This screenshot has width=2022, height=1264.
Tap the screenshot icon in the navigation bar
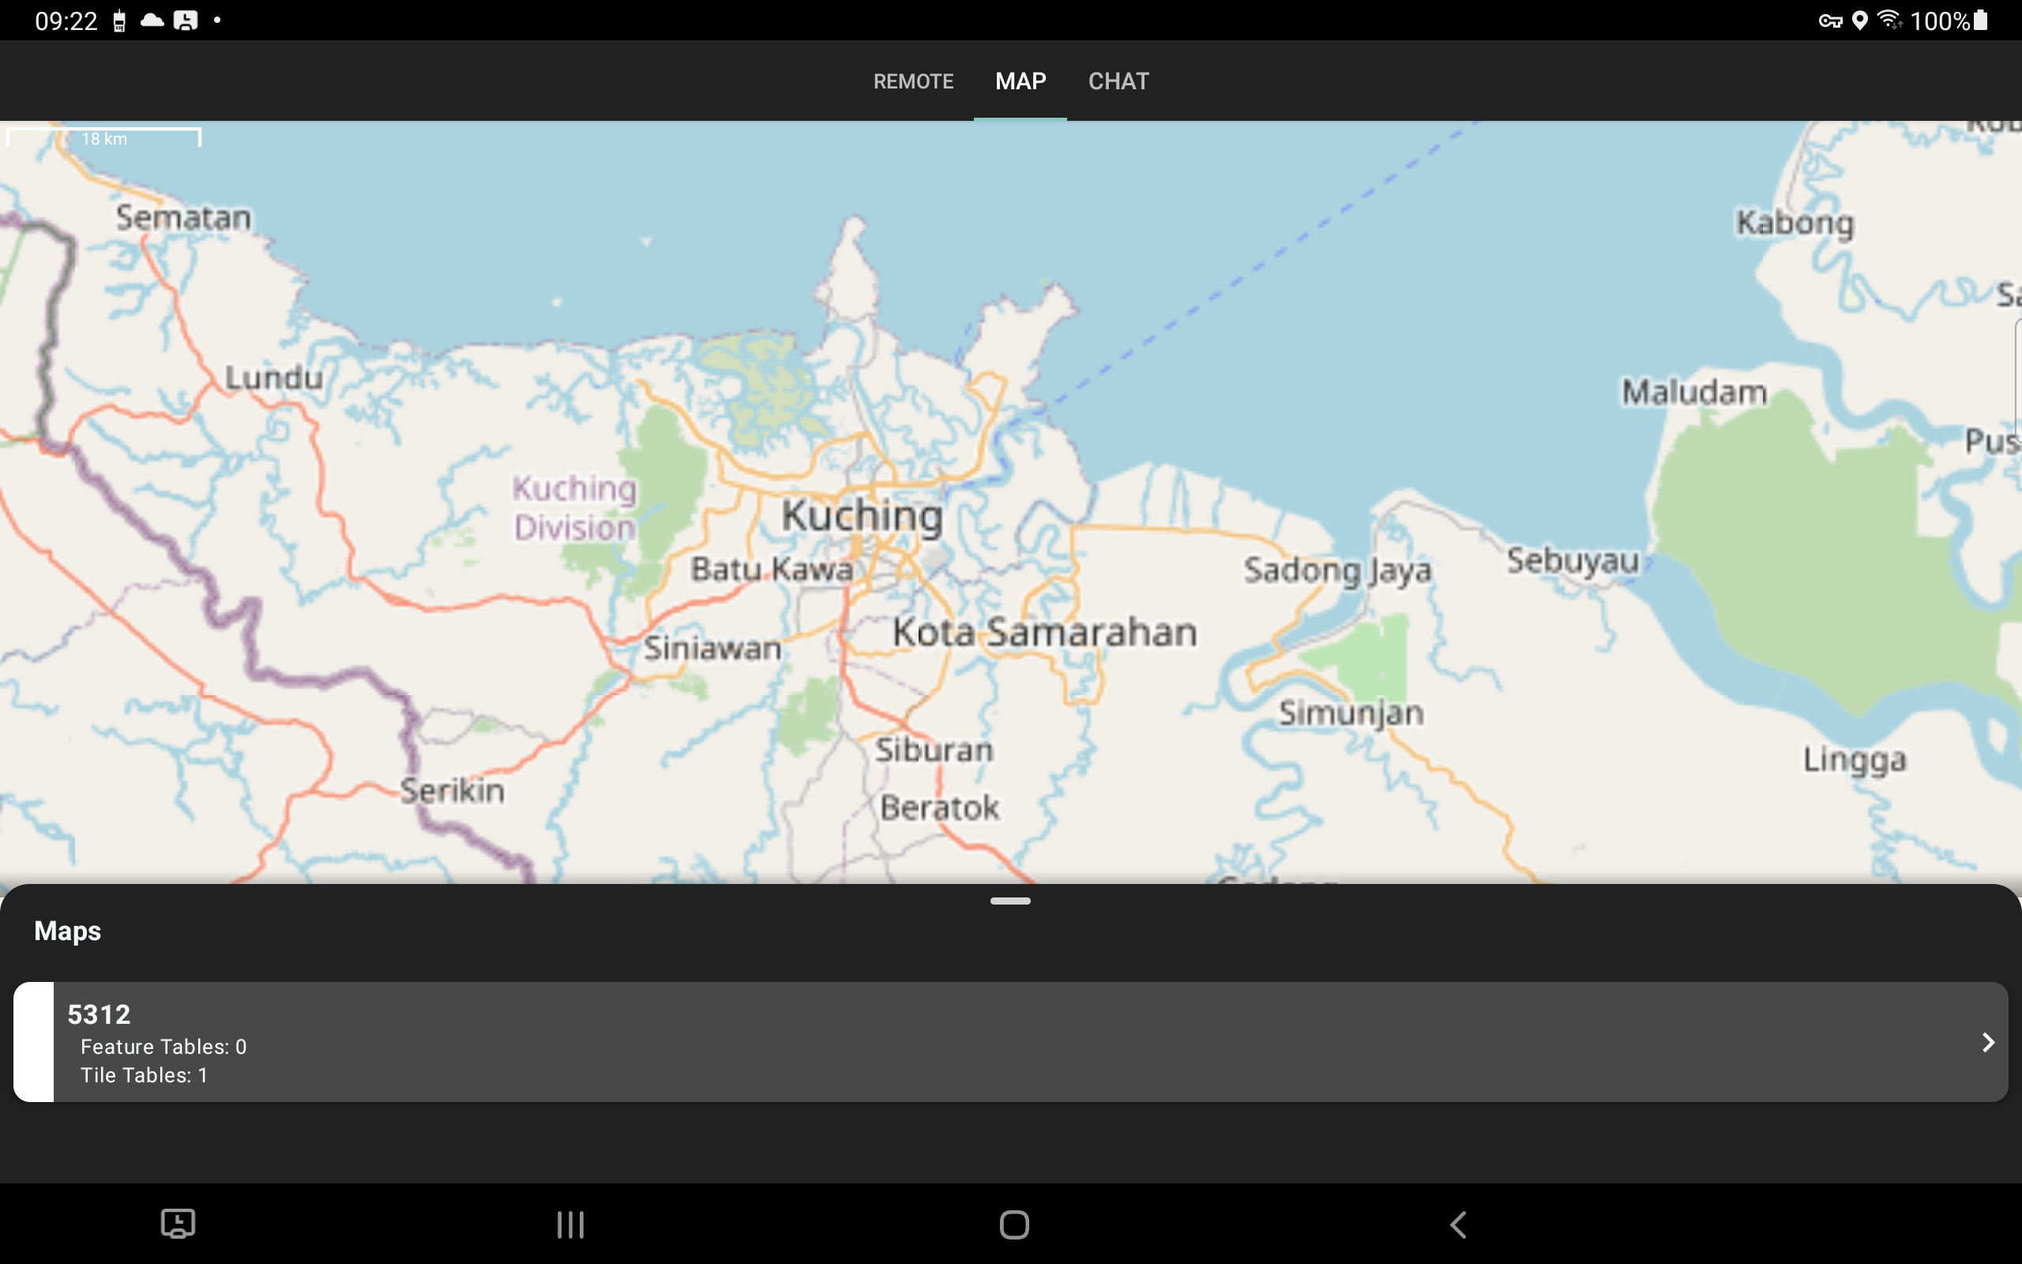(178, 1224)
